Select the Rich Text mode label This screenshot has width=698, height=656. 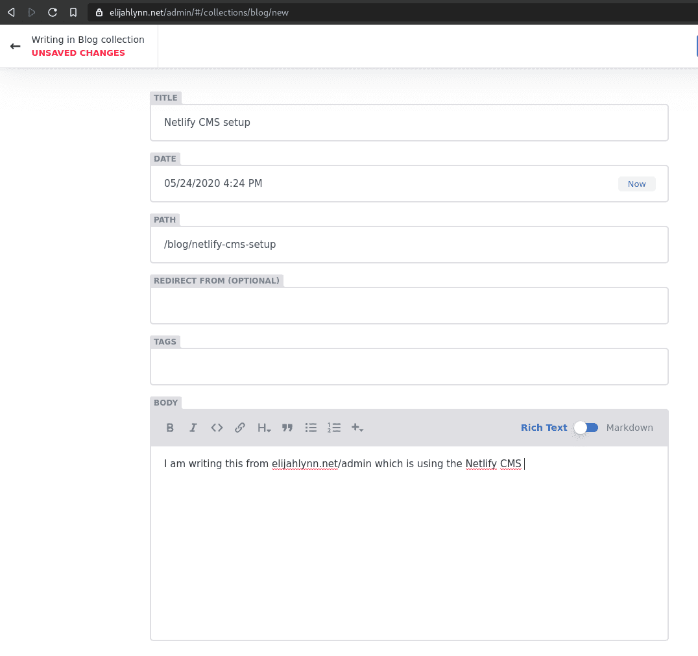click(x=544, y=428)
